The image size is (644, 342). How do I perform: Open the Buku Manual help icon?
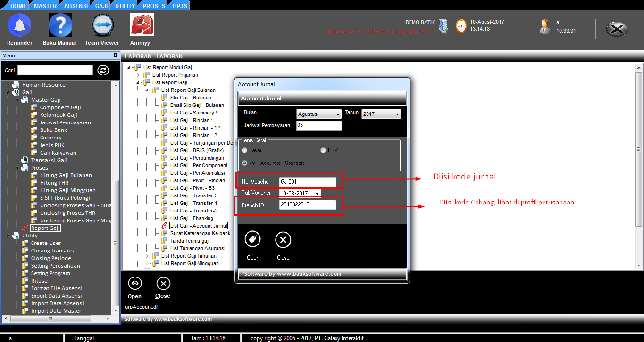click(60, 26)
